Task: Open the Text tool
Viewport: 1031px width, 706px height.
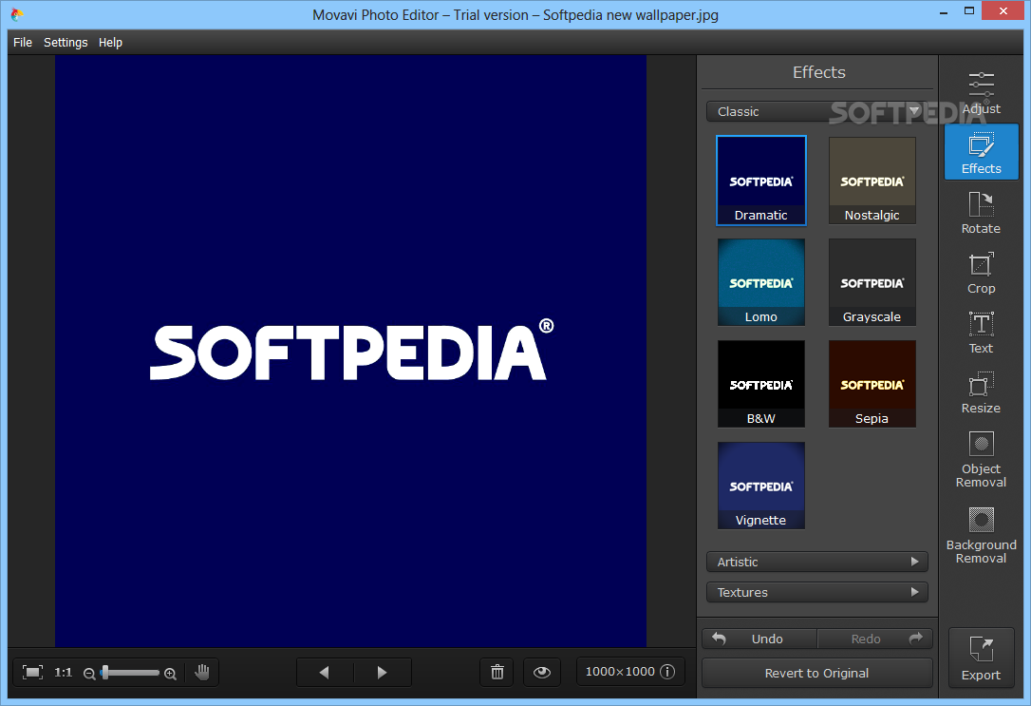Action: click(x=981, y=333)
